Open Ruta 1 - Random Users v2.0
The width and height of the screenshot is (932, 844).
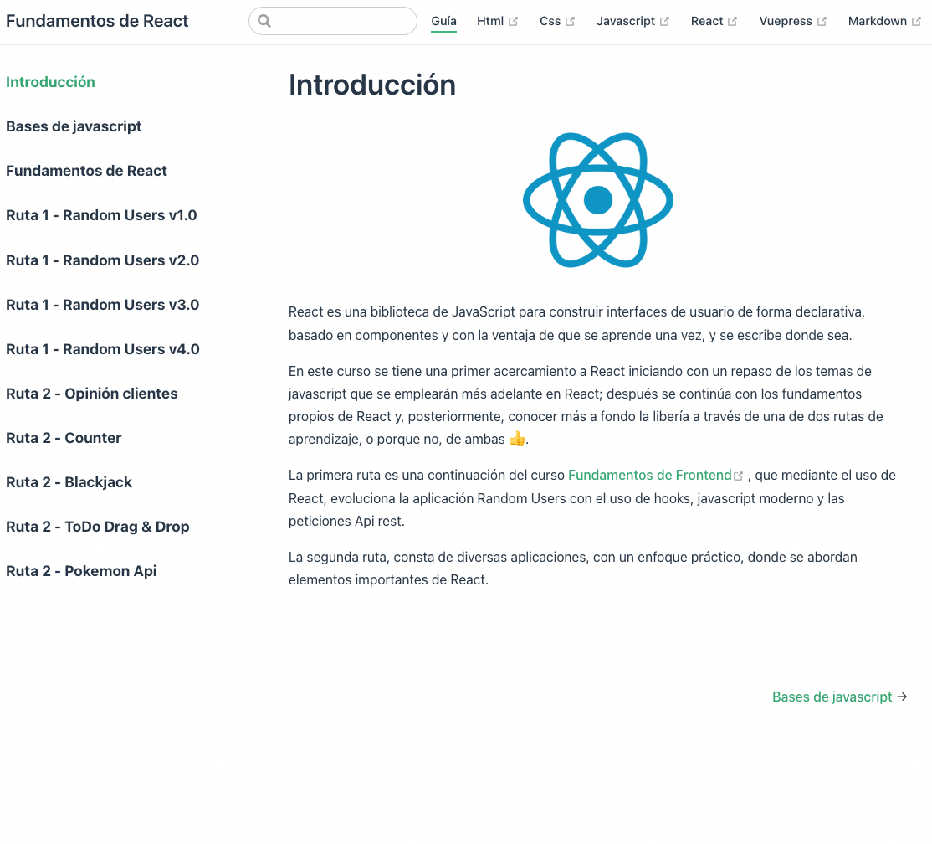point(102,260)
